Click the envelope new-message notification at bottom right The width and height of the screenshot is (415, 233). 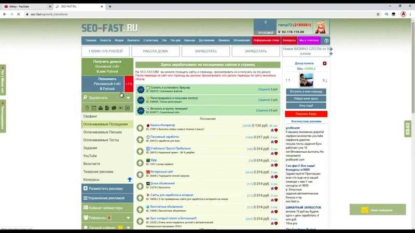click(378, 210)
